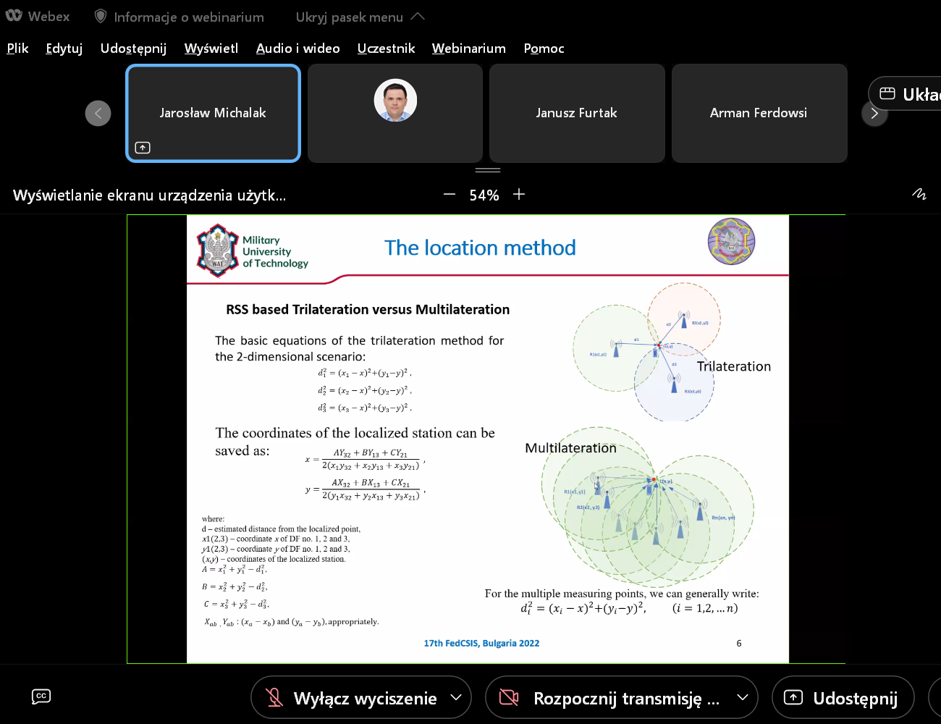
Task: Unmute with Wyłącz wyciszenie button
Action: pyautogui.click(x=350, y=698)
